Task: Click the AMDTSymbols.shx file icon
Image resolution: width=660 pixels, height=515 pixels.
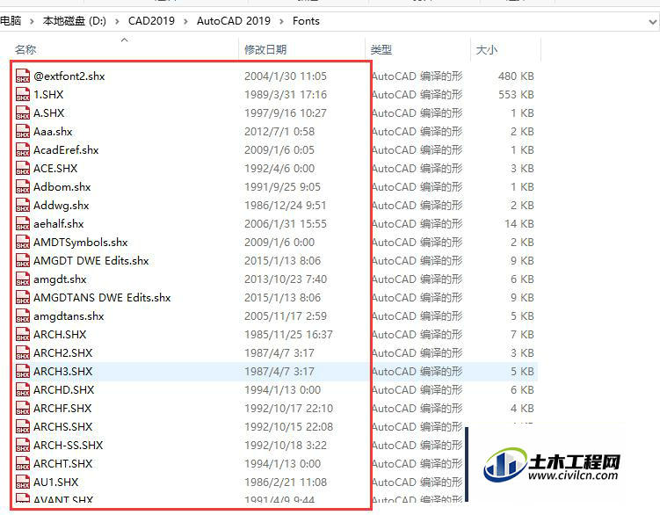Action: coord(23,243)
